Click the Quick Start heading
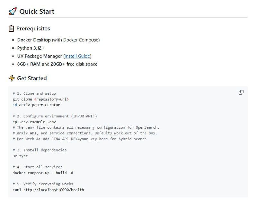 [x=37, y=12]
